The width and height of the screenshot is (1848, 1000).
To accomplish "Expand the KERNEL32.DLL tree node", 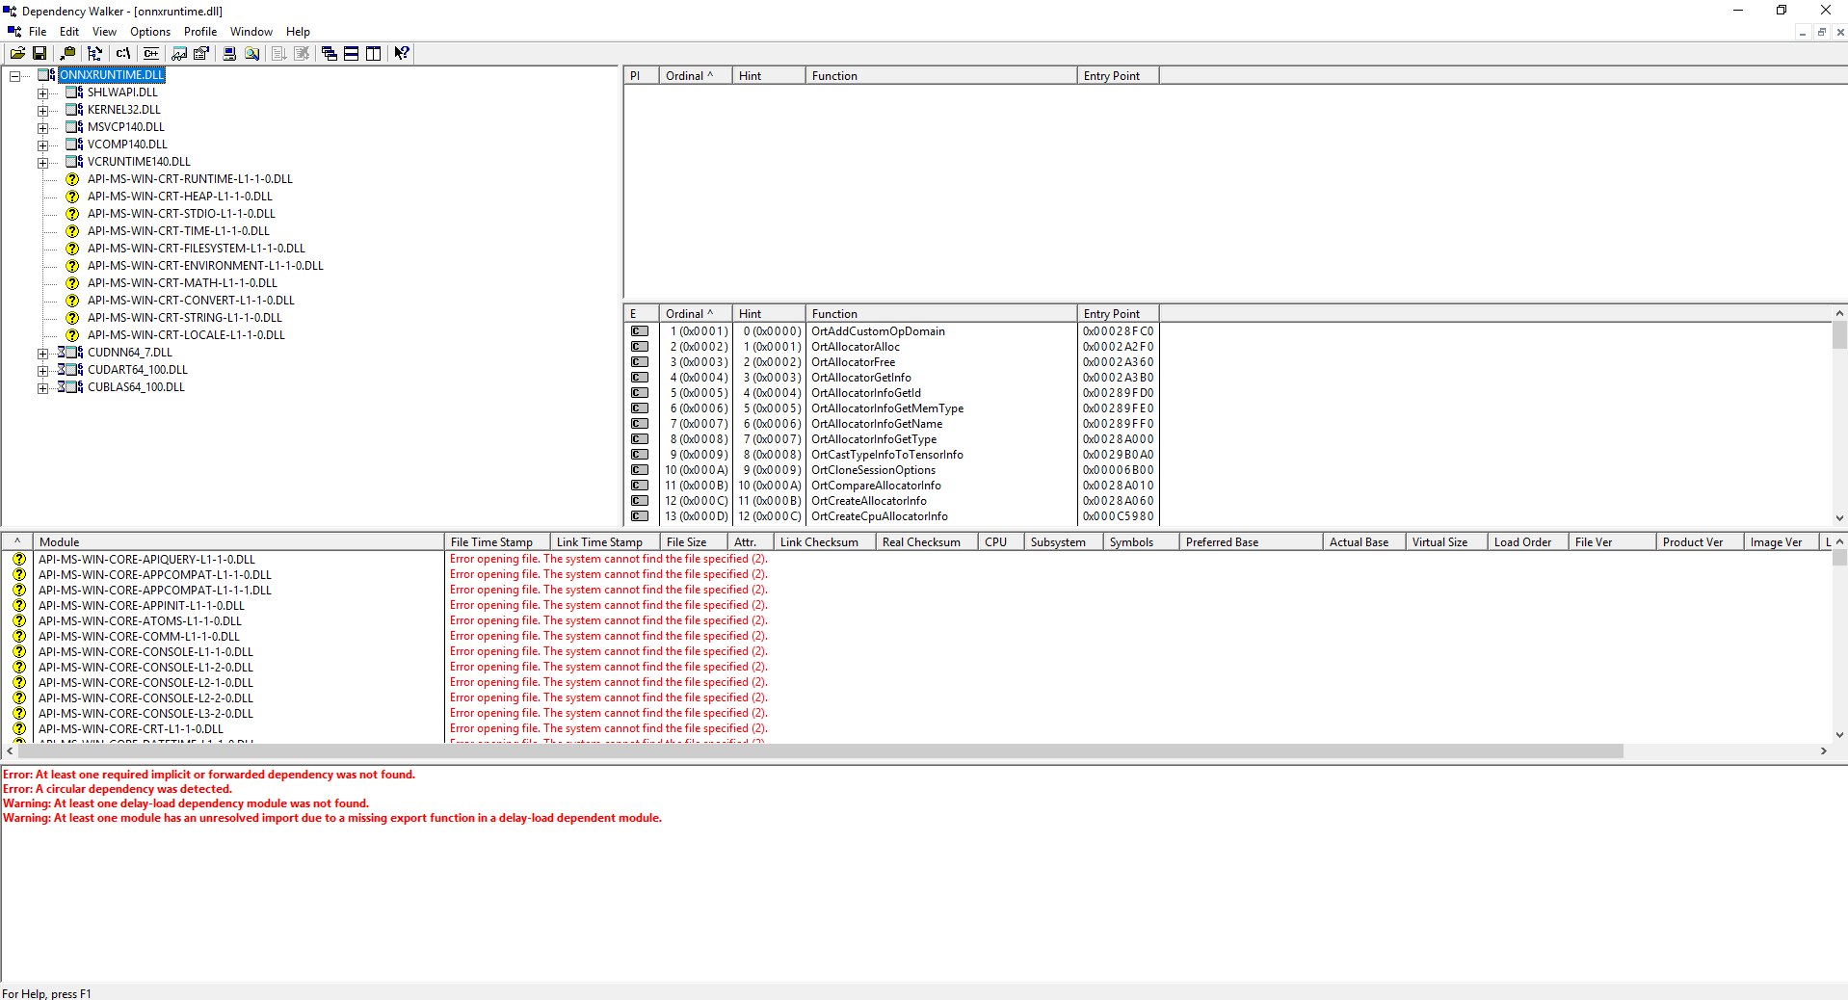I will (43, 109).
